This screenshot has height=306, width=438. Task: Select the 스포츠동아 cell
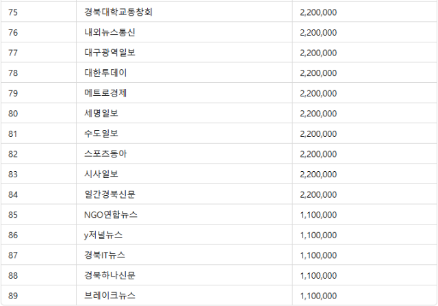105,154
